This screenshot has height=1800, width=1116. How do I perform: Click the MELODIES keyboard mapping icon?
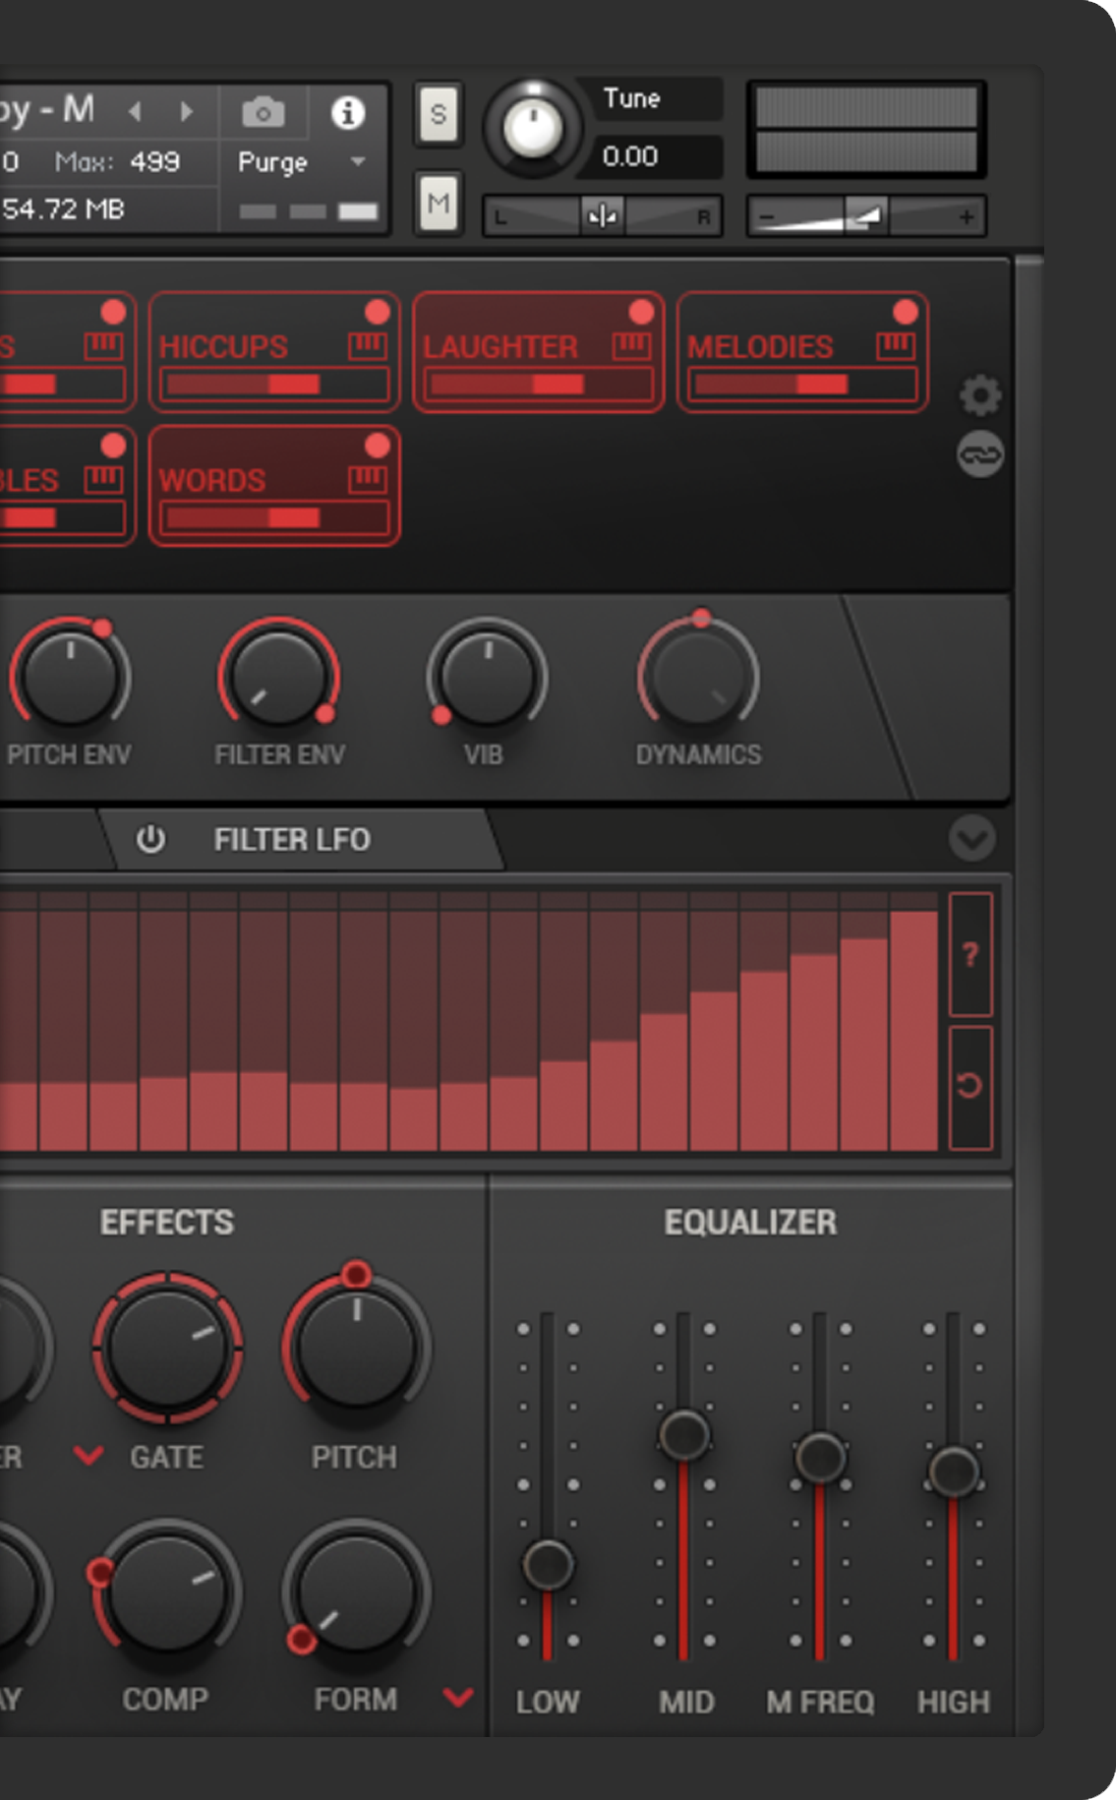[896, 346]
